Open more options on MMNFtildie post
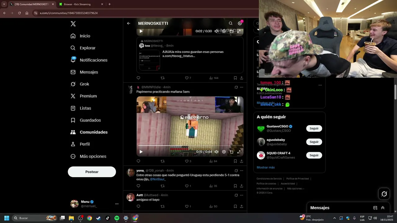The height and width of the screenshot is (223, 397). 242,87
